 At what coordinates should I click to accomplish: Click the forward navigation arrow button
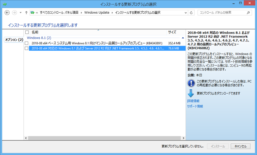tap(14, 12)
